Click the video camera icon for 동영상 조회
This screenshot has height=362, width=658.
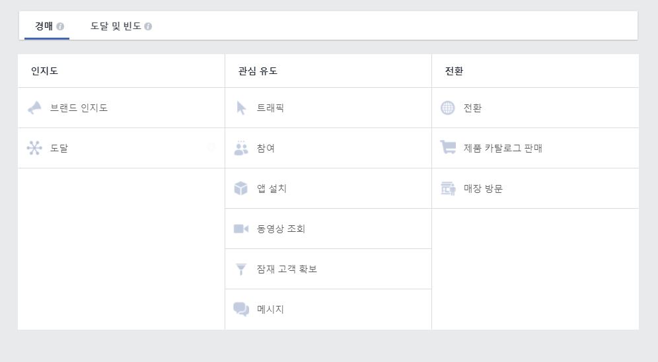[x=241, y=229]
